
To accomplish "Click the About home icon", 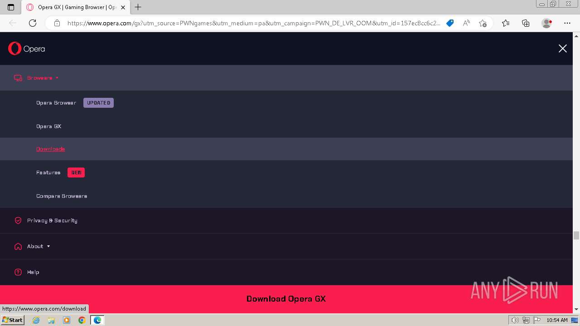I will (18, 246).
